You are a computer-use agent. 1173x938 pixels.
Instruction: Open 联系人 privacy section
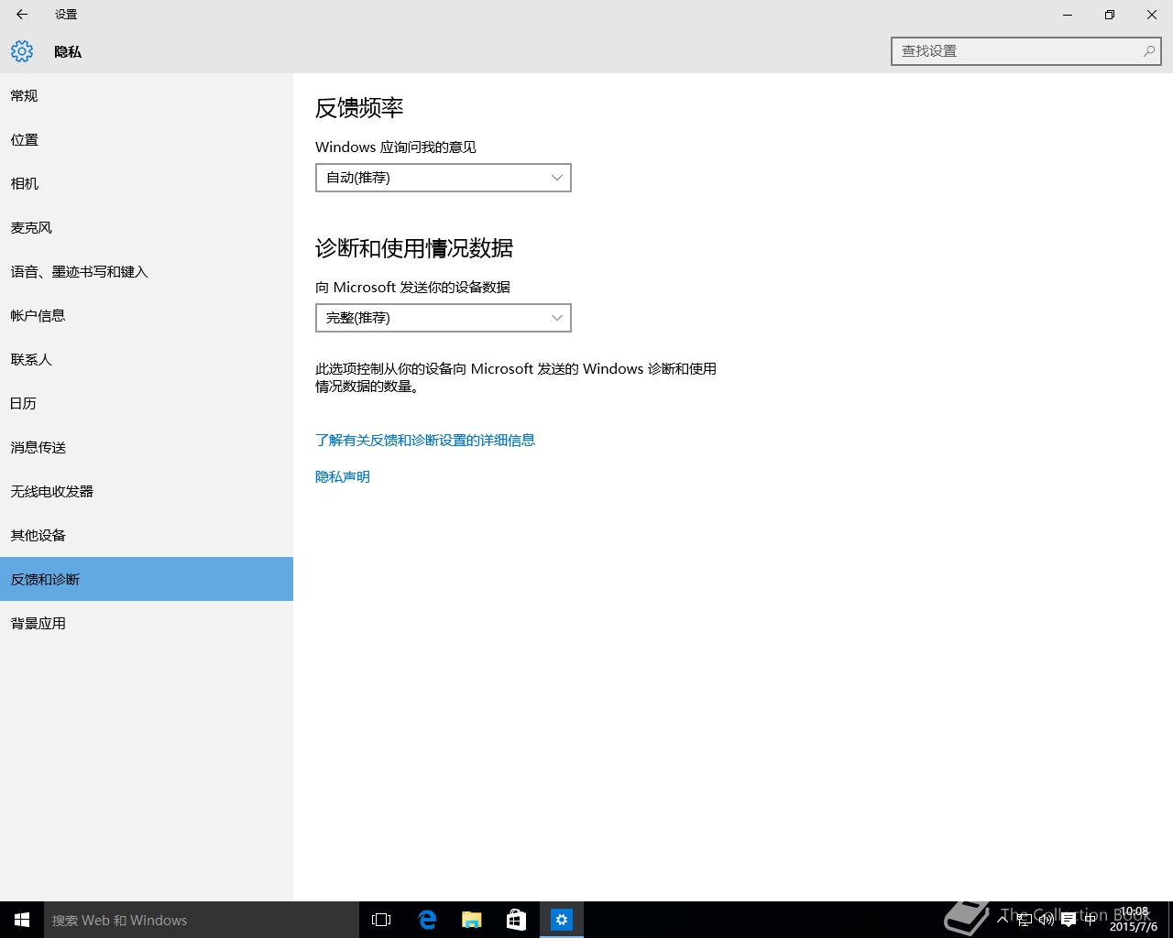pyautogui.click(x=147, y=359)
